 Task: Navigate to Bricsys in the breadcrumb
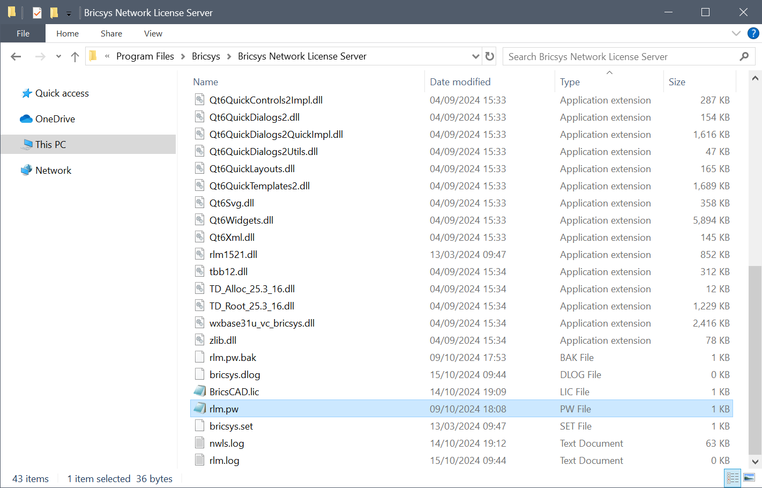[x=206, y=56]
